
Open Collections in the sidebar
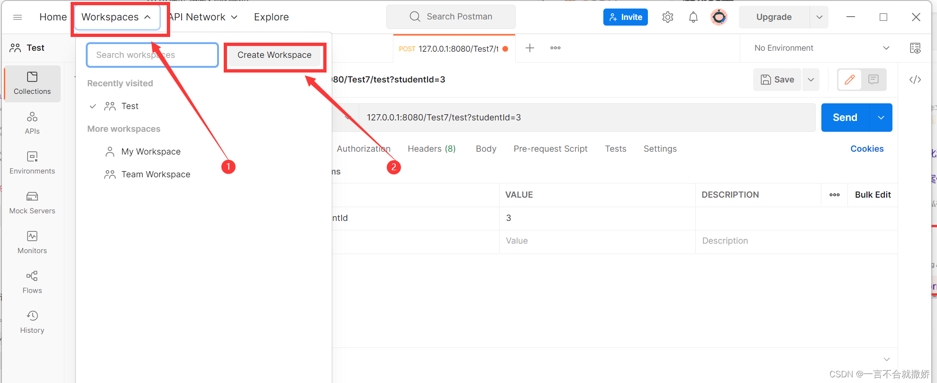[32, 83]
